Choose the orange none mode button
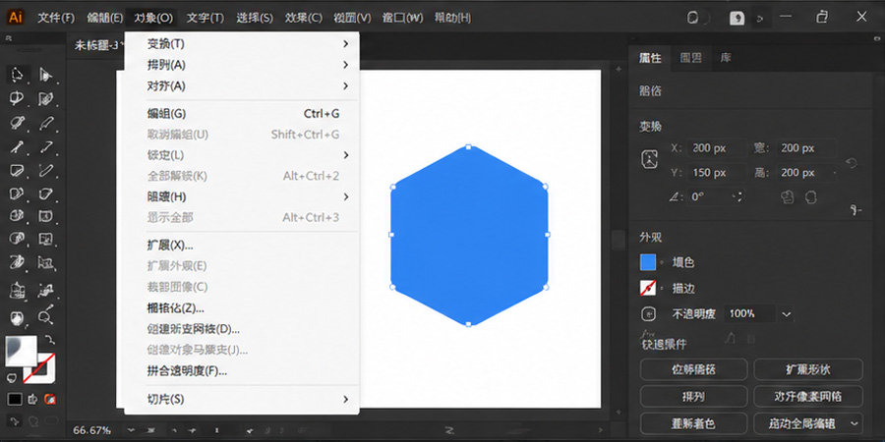 click(x=50, y=399)
